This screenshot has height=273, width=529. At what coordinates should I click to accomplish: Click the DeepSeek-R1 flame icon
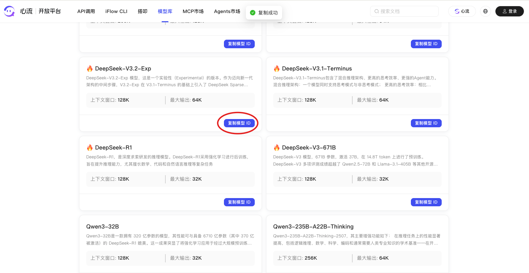point(90,147)
